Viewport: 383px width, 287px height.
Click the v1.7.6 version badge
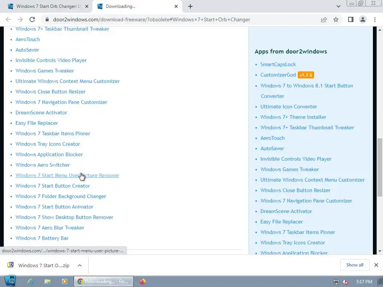(306, 75)
